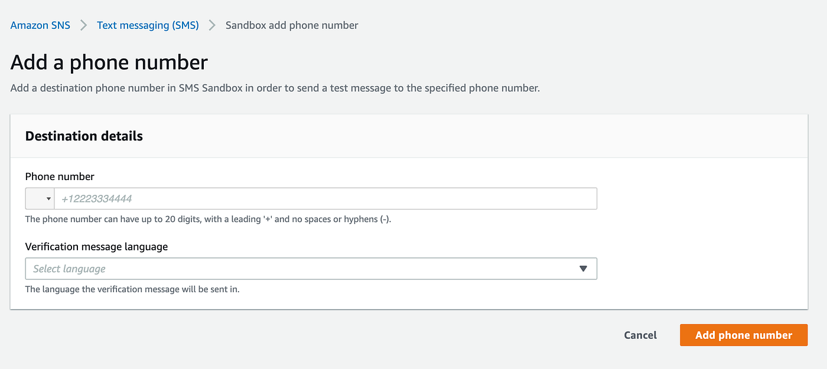Click the +12223334444 placeholder text
The image size is (827, 369).
pyautogui.click(x=97, y=199)
